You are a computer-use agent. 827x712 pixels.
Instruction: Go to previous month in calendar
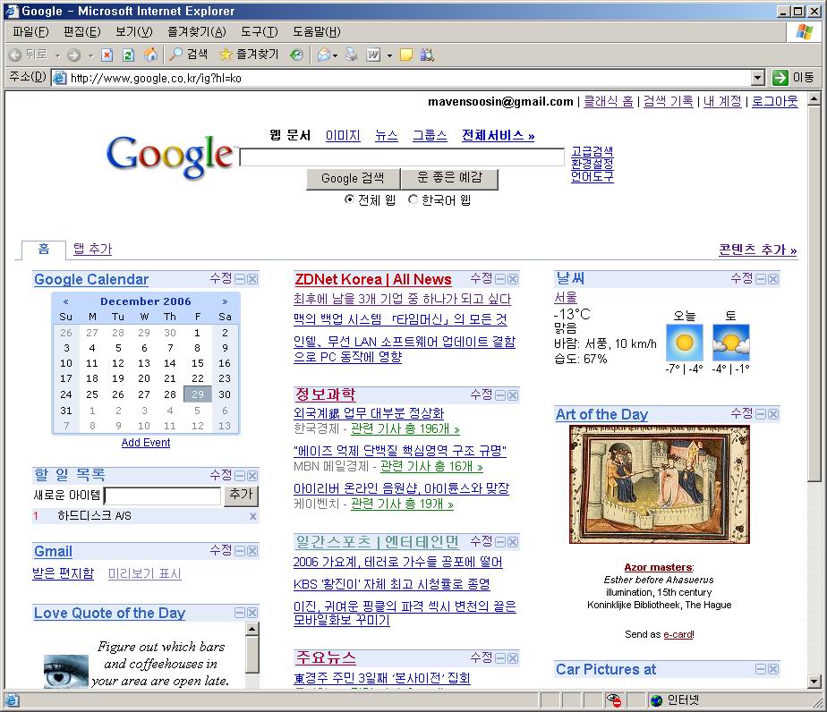coord(66,301)
